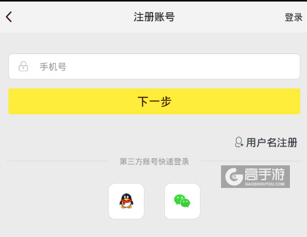Click the GAOSHOUYOU.COM watermark text

265,184
